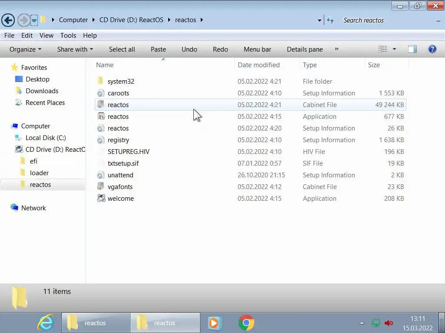
Task: Select the registry file icon
Action: [x=100, y=140]
